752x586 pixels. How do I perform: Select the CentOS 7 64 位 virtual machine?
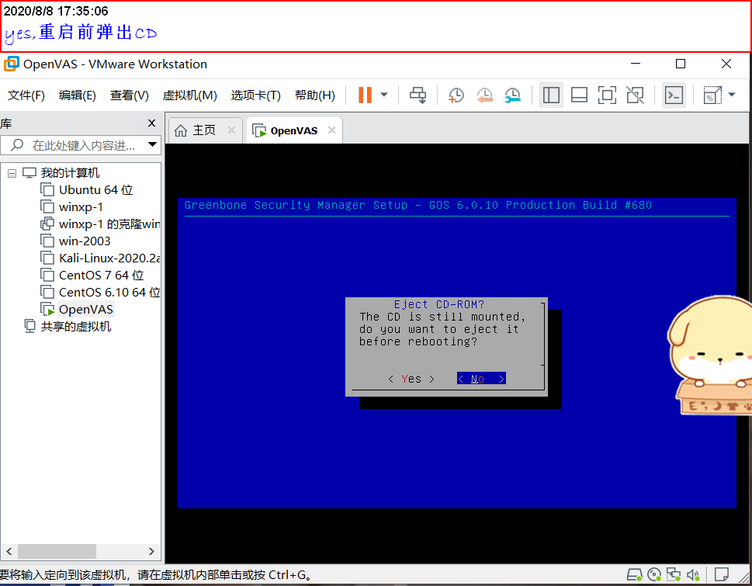[x=101, y=276]
